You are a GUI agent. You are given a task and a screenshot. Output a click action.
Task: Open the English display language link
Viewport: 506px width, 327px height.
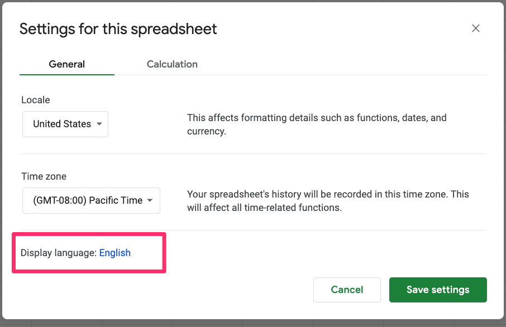coord(115,253)
